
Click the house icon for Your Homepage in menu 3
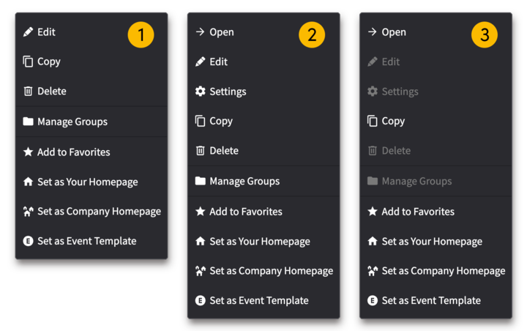(x=372, y=242)
